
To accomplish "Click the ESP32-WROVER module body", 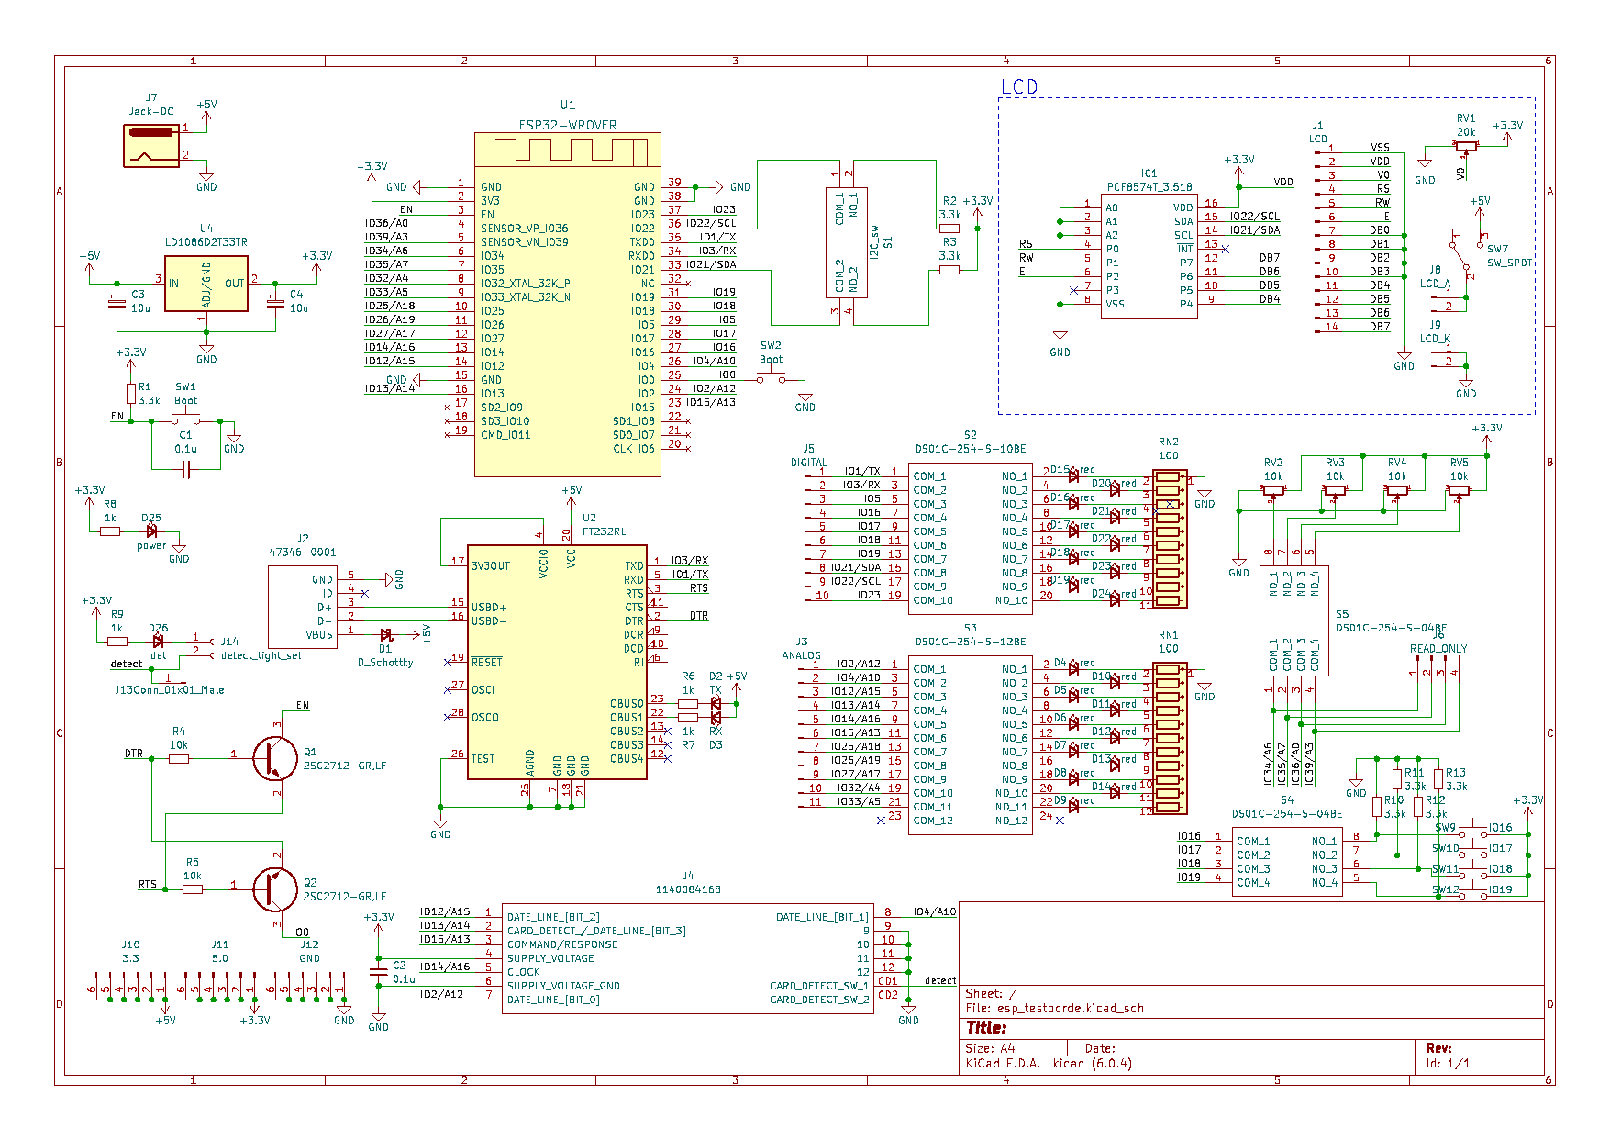I will (x=567, y=312).
